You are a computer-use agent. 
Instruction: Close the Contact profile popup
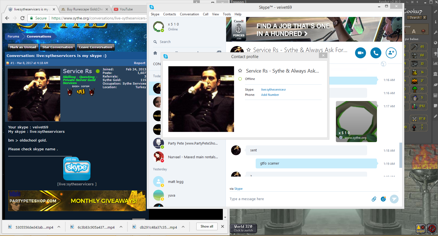coord(323,56)
